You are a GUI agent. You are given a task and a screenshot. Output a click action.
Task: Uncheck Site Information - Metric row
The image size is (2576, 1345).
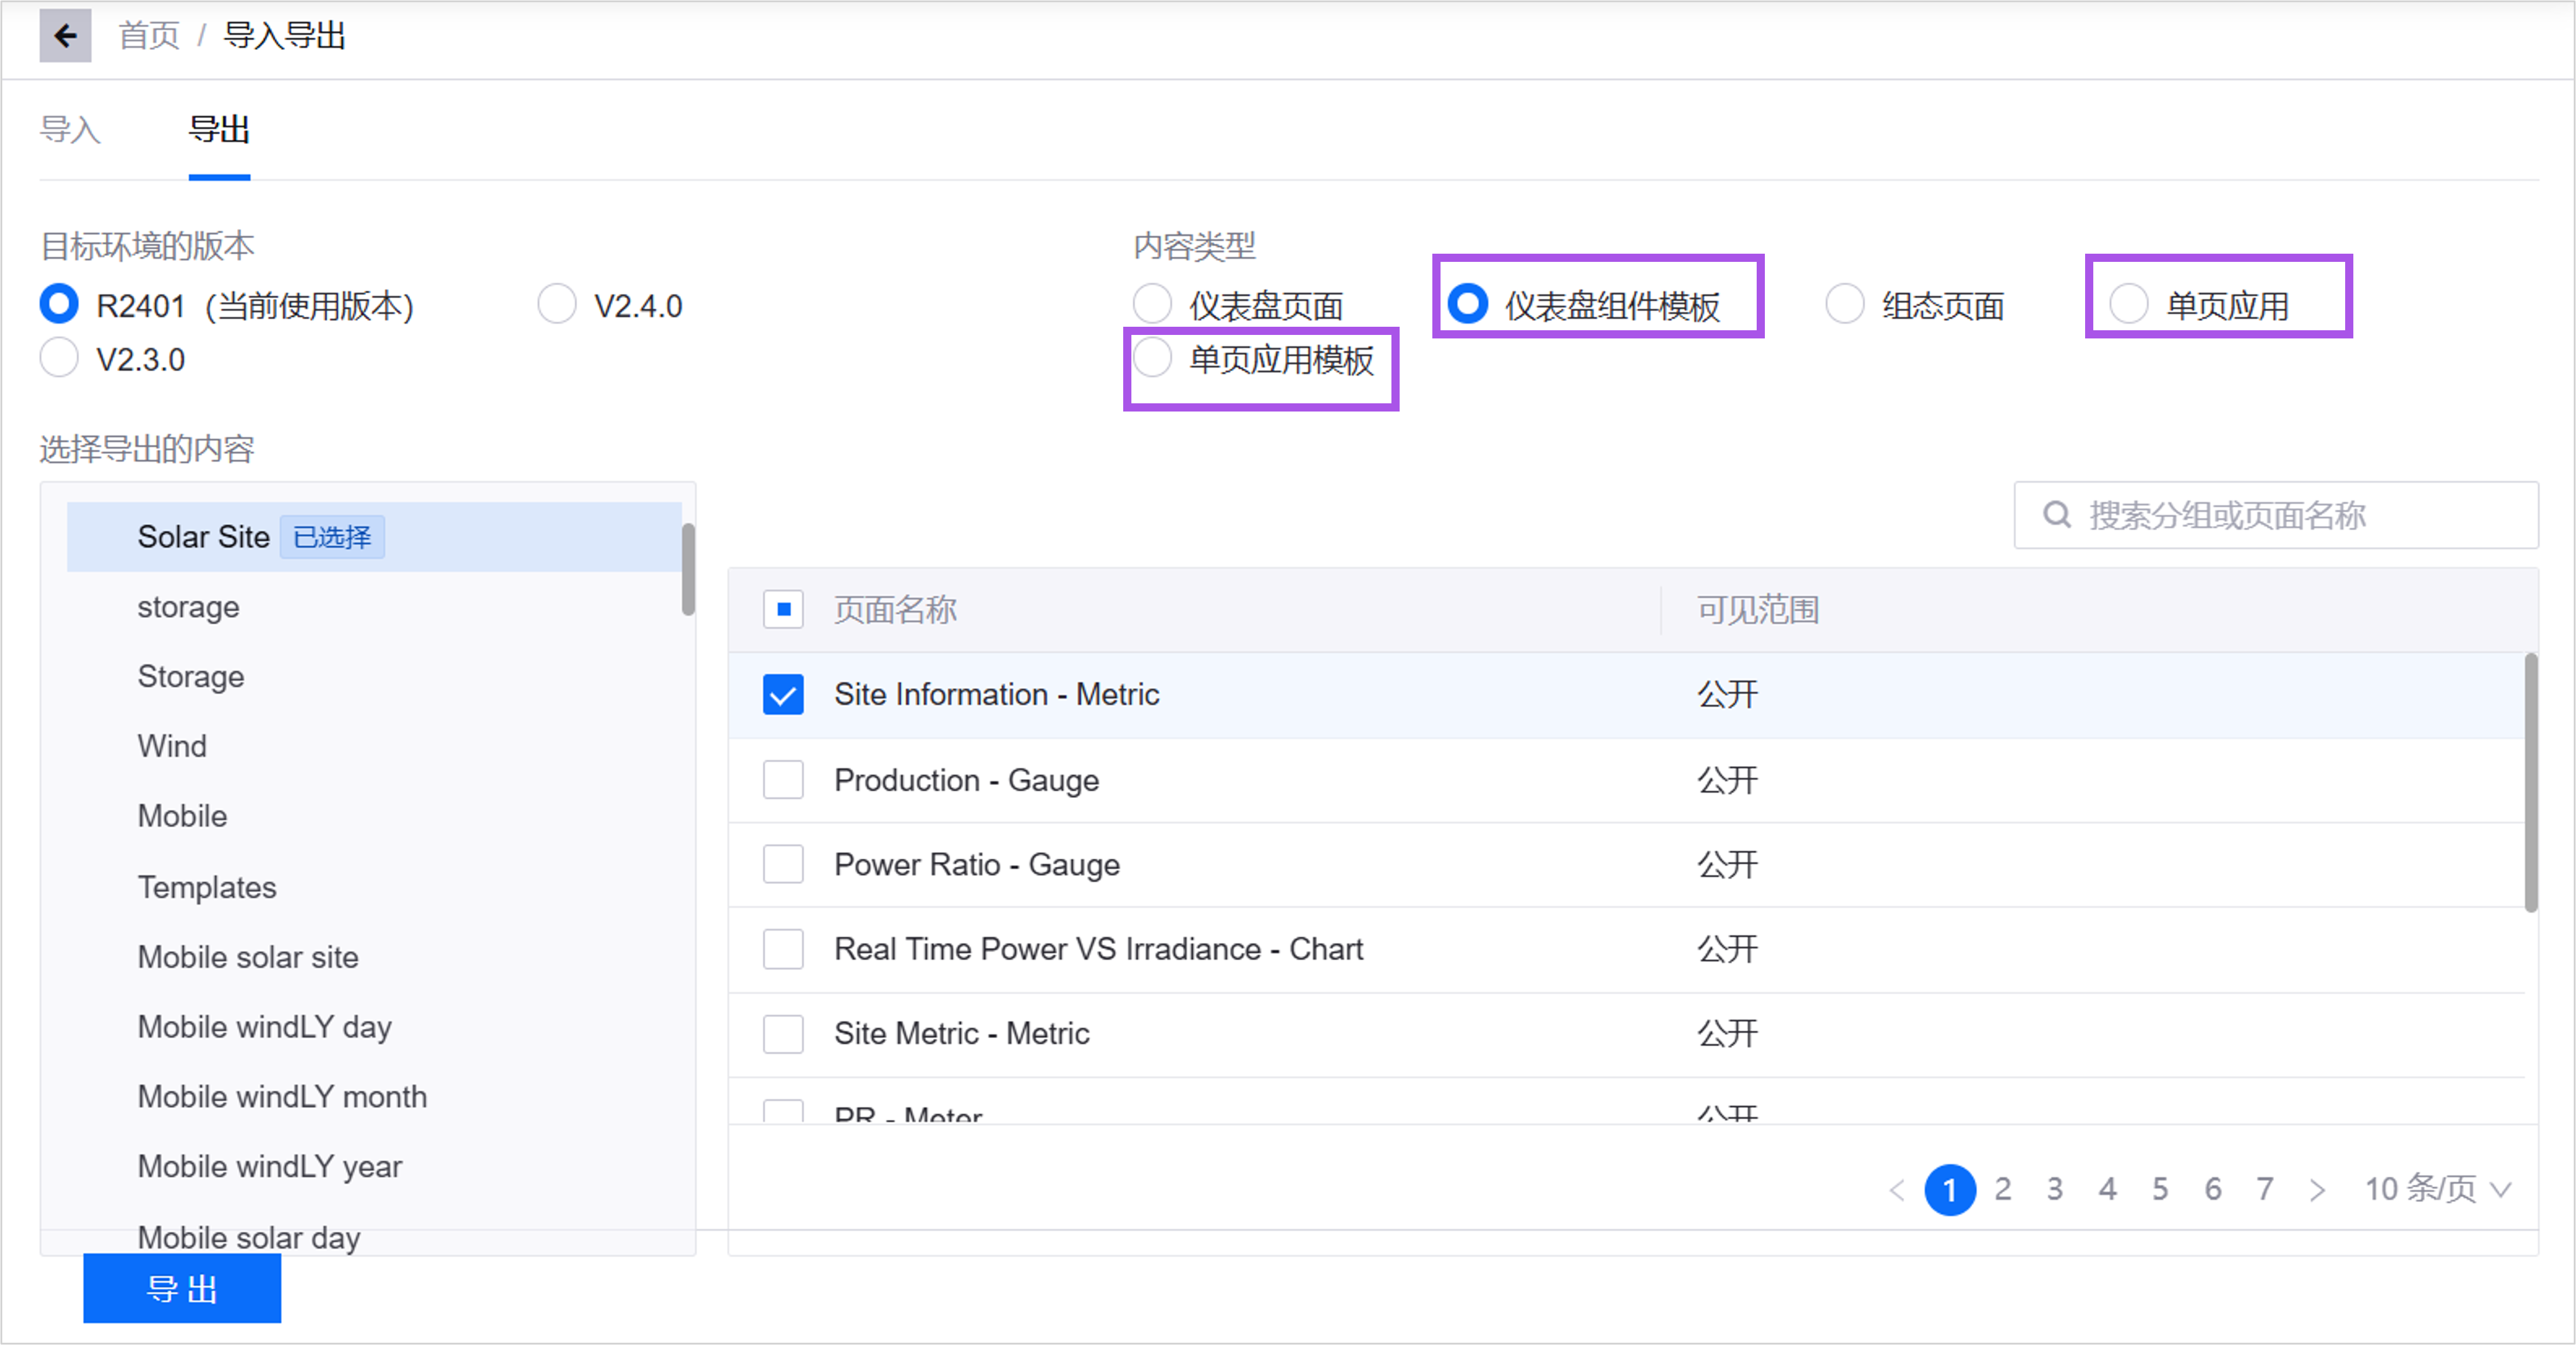tap(783, 694)
